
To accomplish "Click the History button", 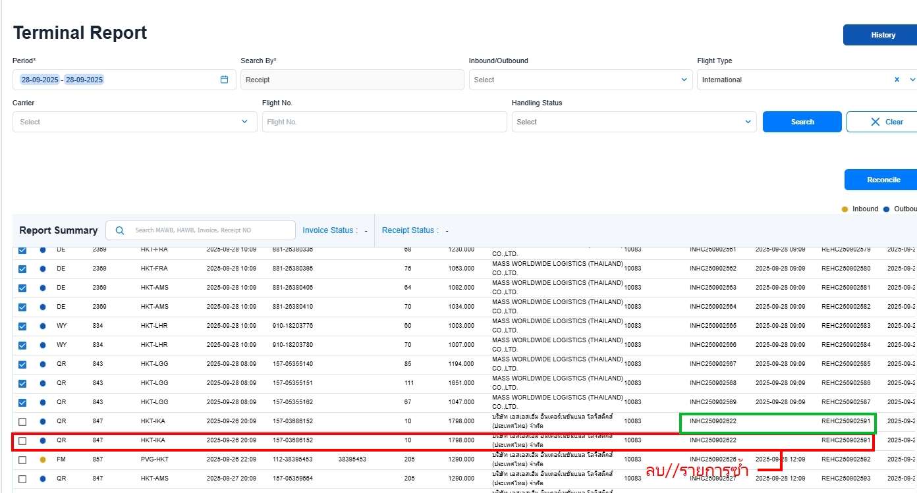I will pos(883,35).
